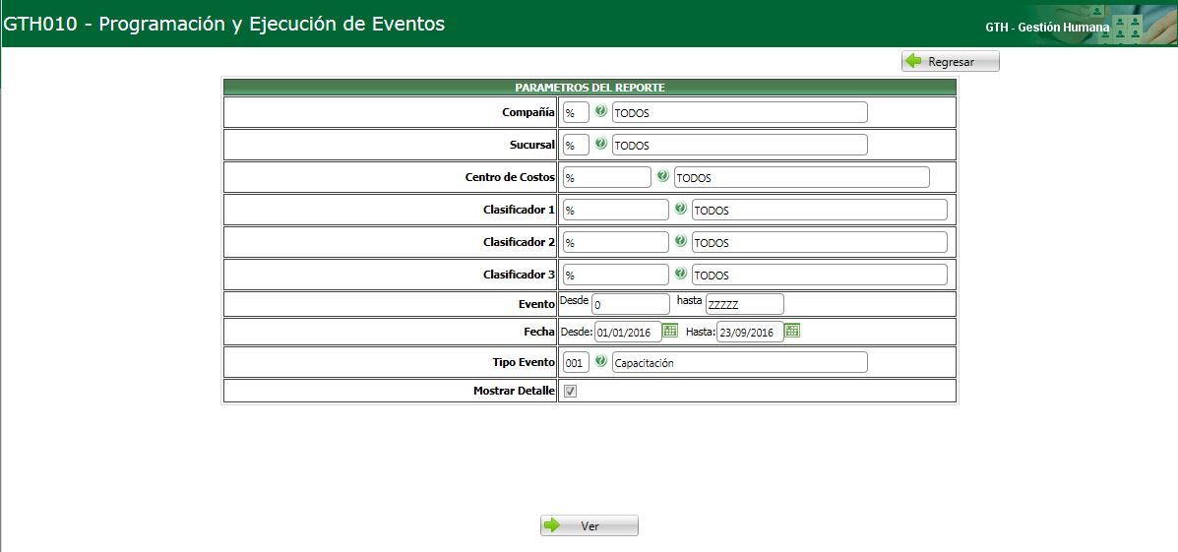The width and height of the screenshot is (1178, 552).
Task: Open calendar for Fecha Desde
Action: [x=670, y=330]
